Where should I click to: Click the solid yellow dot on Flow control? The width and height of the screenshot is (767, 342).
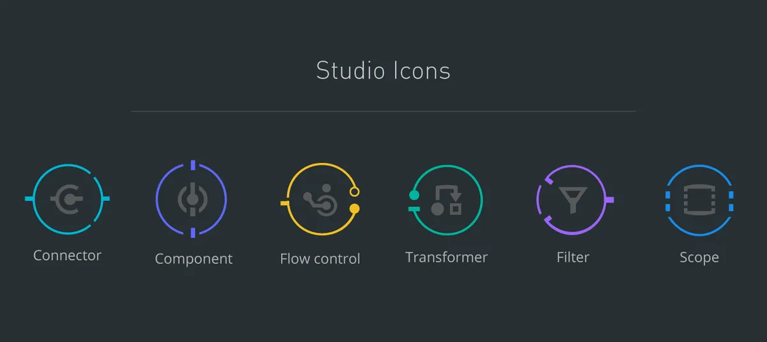[355, 208]
